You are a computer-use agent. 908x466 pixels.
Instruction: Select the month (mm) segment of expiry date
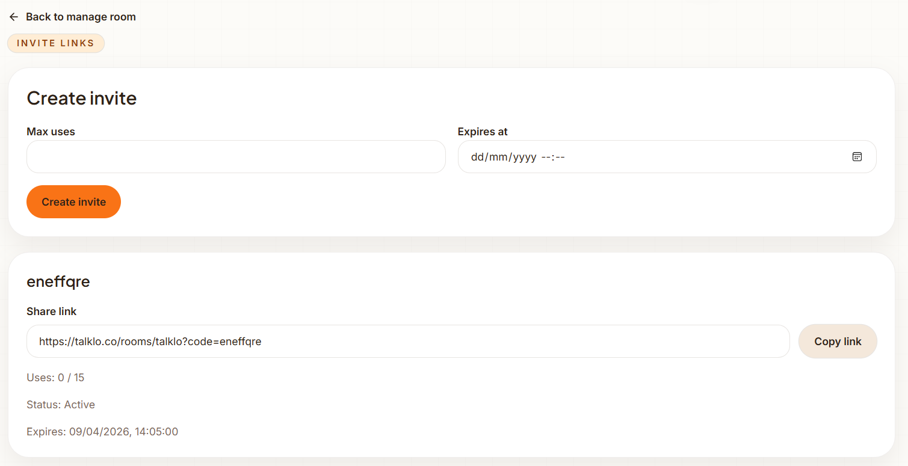pyautogui.click(x=498, y=157)
